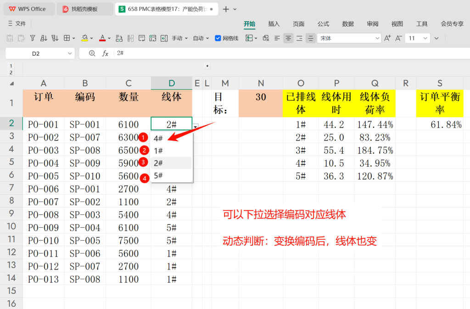Click the borders grid icon
The width and height of the screenshot is (470, 309).
point(67,38)
